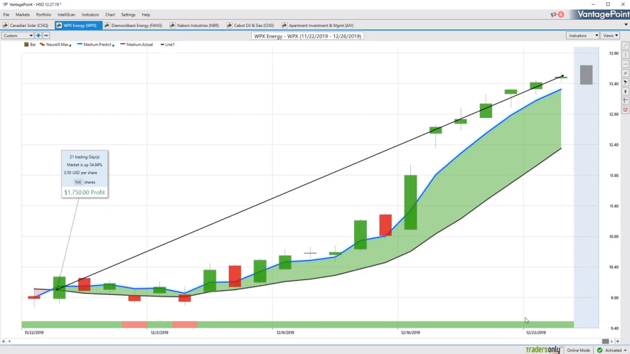Click the second red segment in trend strip

tap(185, 324)
